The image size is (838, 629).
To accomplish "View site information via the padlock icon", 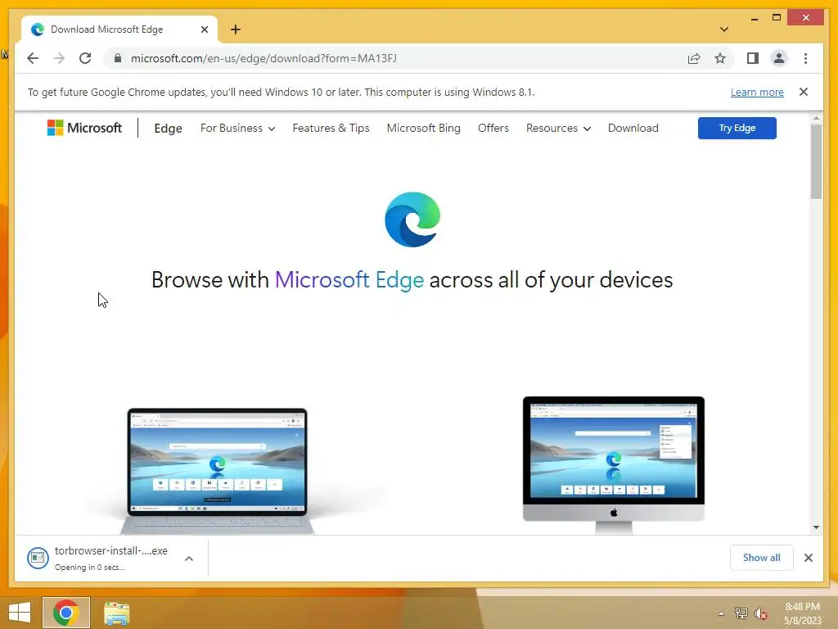I will click(x=118, y=58).
